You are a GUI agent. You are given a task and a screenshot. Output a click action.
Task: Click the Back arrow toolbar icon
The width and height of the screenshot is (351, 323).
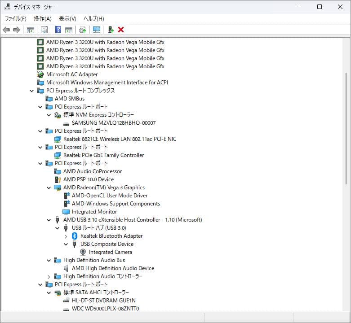click(6, 30)
